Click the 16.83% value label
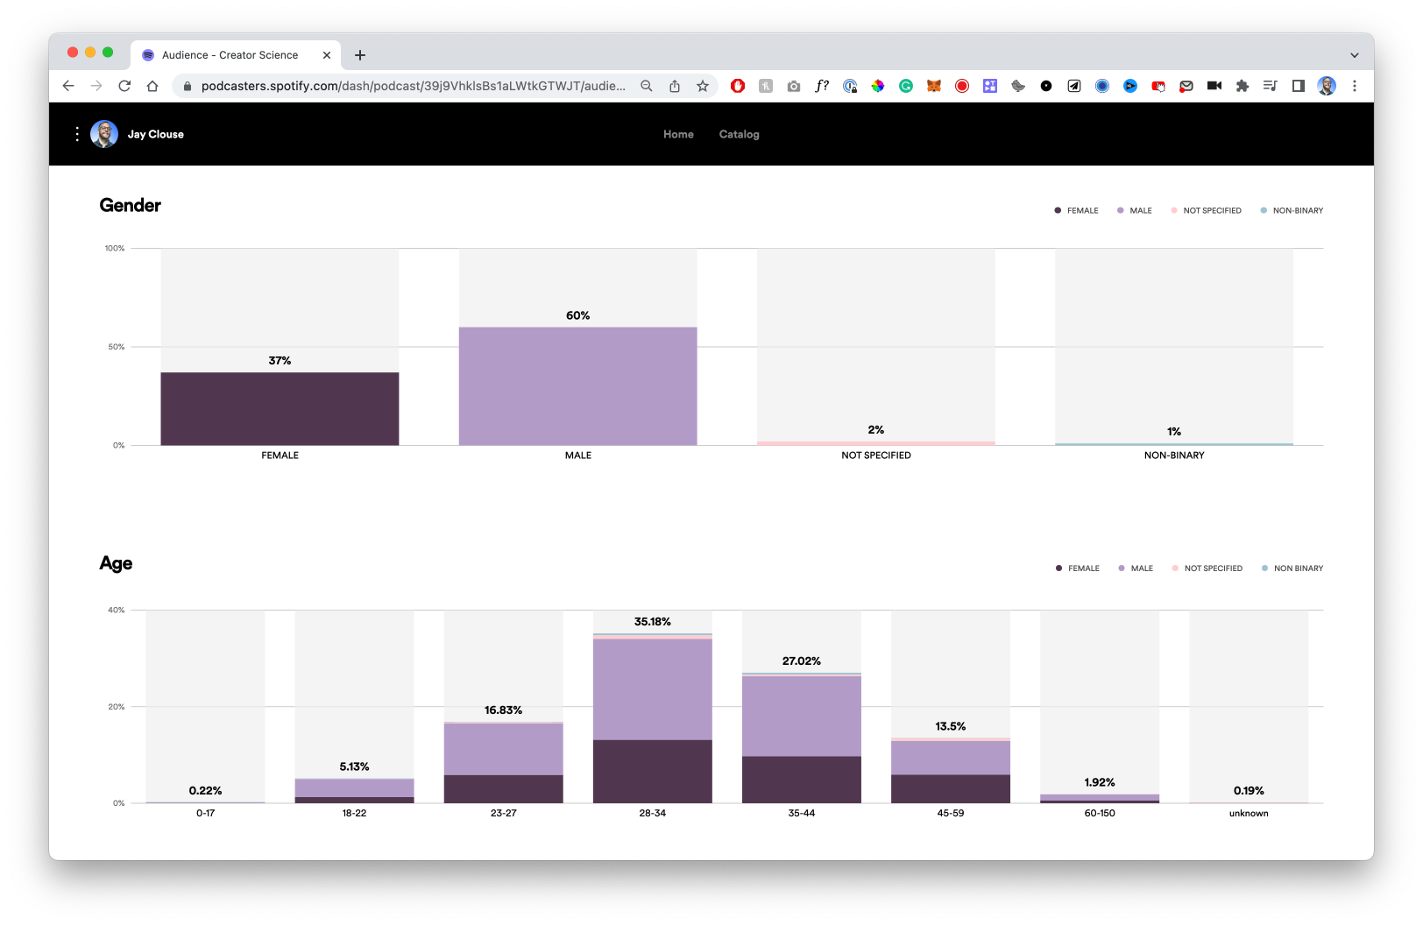 [504, 710]
